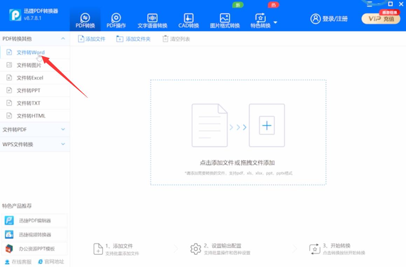Image resolution: width=406 pixels, height=267 pixels.
Task: Open 迅捷视频转换器 recommended product
Action: click(x=34, y=235)
